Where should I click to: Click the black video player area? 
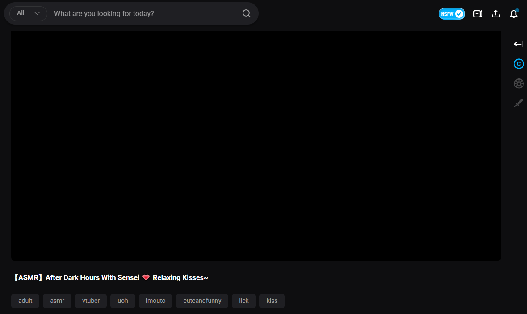pos(256,146)
